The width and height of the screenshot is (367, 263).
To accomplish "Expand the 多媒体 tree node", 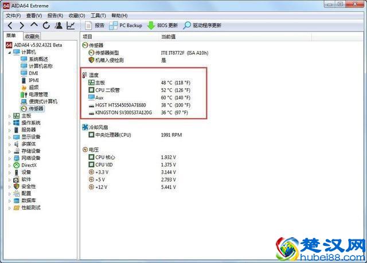I will coord(9,144).
